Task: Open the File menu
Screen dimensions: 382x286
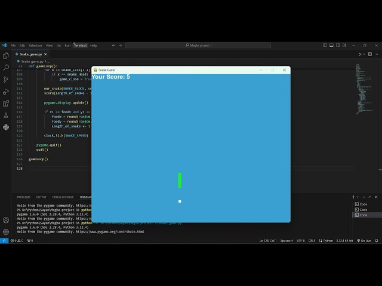Action: [13, 45]
